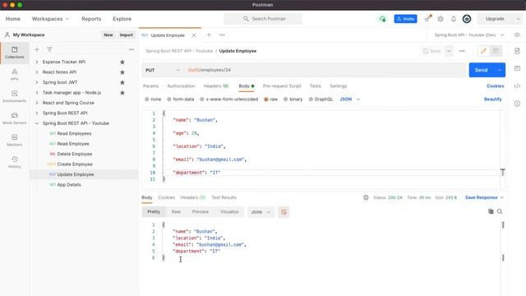Select the GraphQL body type radio

[x=311, y=99]
